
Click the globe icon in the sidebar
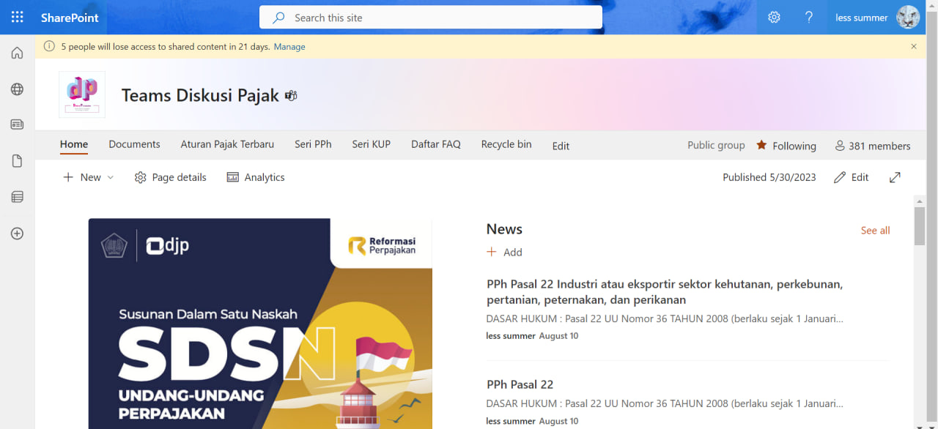[x=16, y=89]
